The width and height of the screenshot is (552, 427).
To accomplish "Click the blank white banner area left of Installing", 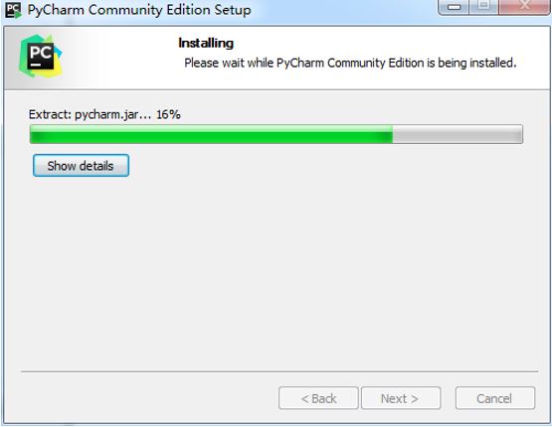I will coord(119,57).
